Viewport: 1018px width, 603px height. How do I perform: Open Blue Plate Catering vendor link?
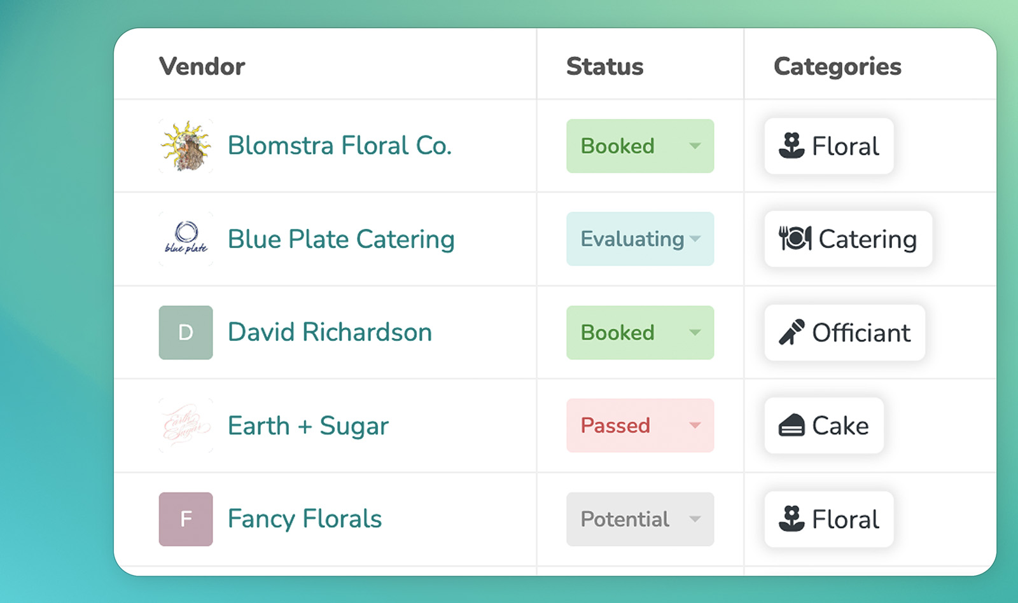[341, 239]
